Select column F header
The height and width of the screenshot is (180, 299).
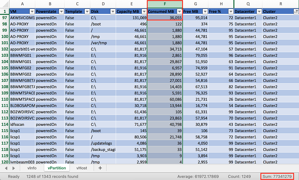tap(165, 4)
